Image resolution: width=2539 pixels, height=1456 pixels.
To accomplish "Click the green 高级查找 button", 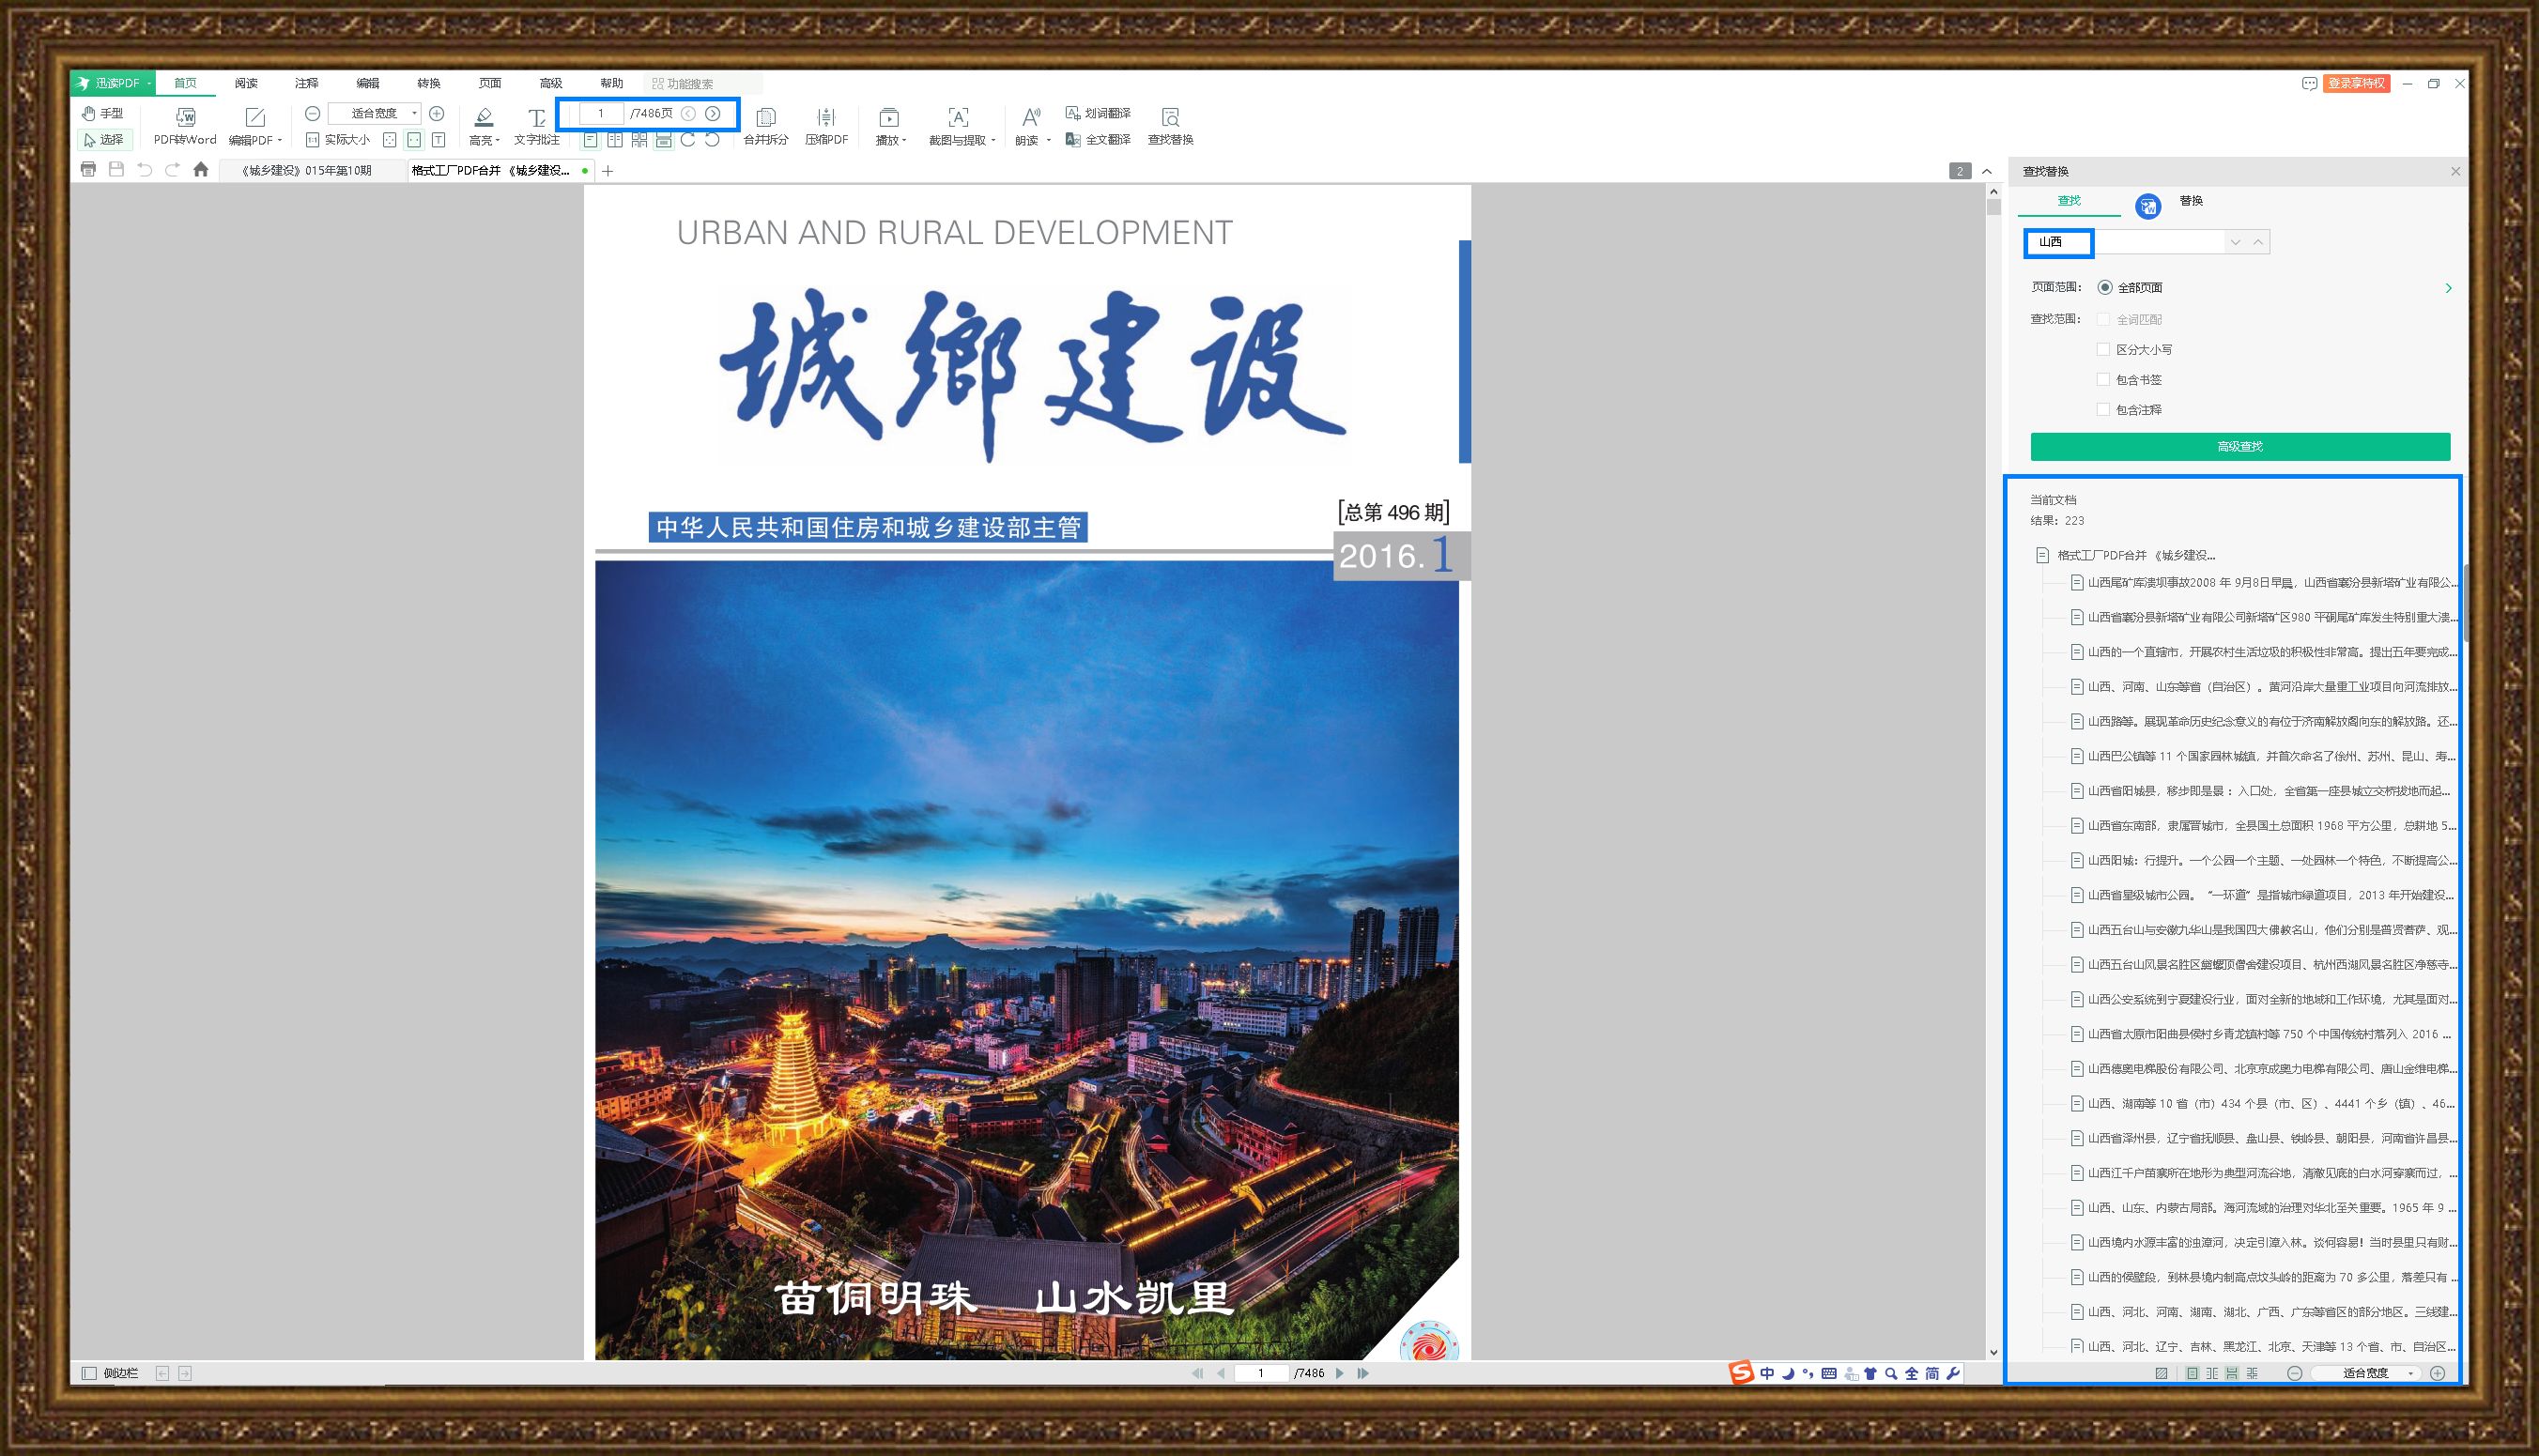I will 2239,446.
